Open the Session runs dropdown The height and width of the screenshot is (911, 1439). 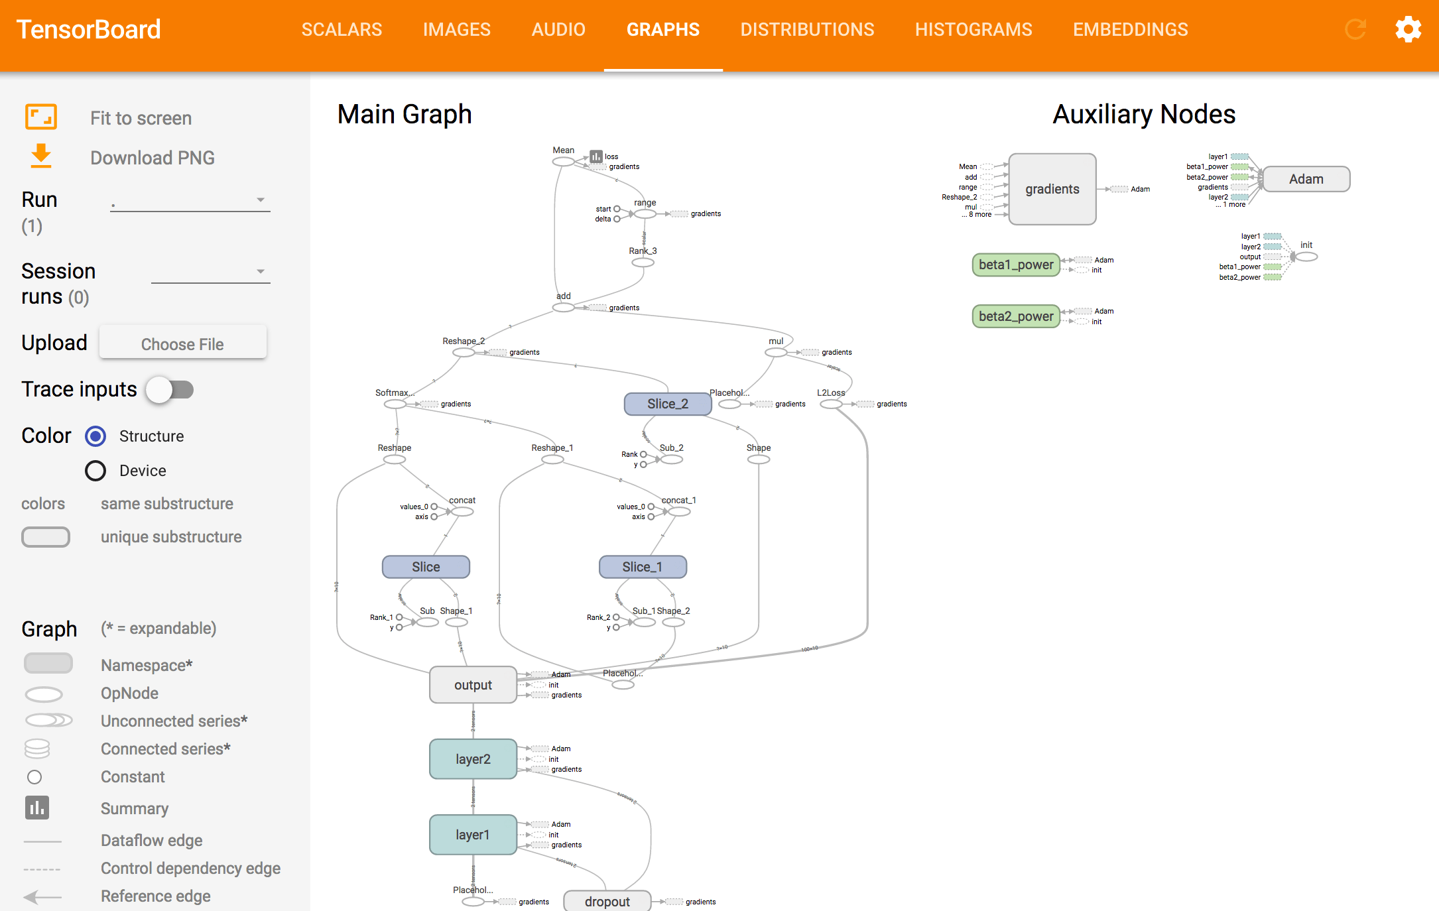[210, 272]
